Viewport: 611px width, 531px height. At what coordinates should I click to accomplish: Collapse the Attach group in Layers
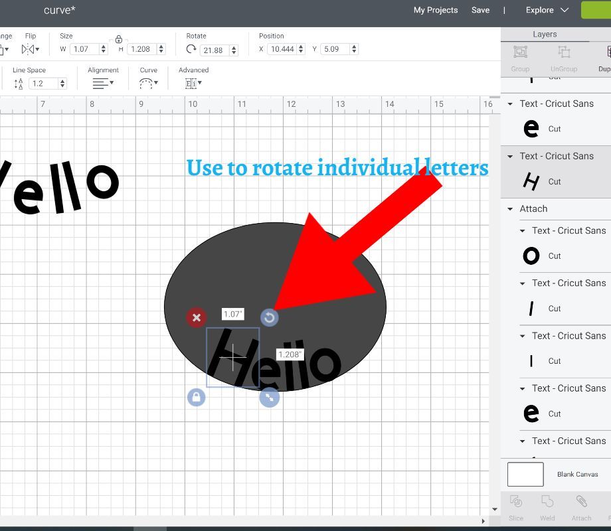pos(510,209)
